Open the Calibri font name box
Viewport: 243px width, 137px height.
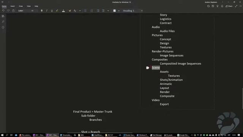point(24,11)
